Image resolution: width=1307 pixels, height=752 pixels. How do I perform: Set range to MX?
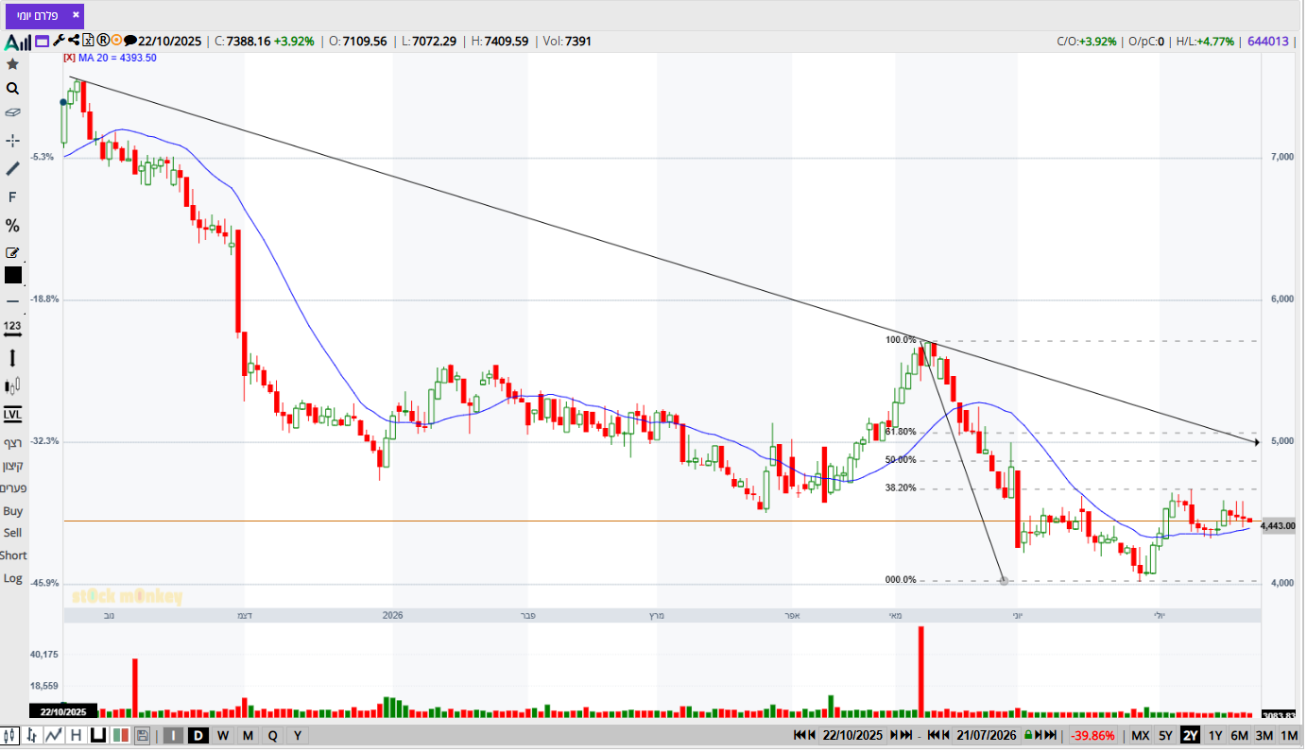[x=1141, y=736]
